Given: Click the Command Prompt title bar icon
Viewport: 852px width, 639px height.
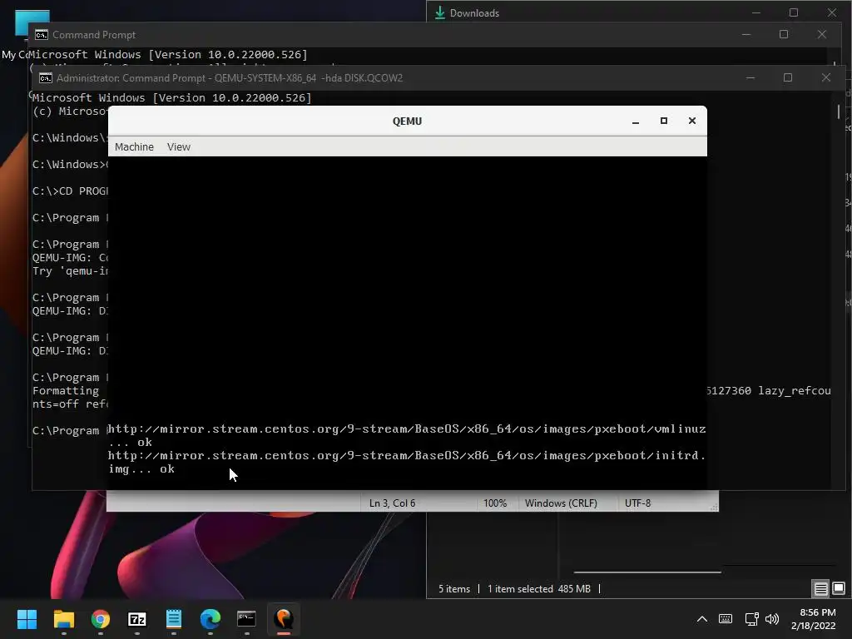Looking at the screenshot, I should [42, 35].
